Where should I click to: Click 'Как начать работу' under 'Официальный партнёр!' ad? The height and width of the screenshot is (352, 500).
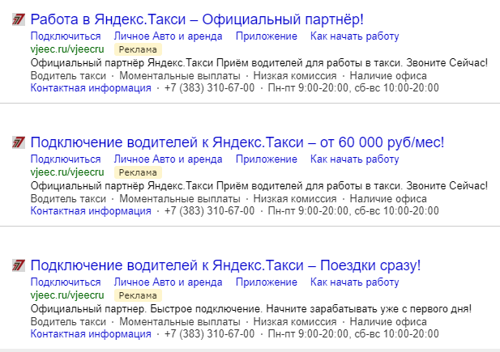click(x=355, y=36)
